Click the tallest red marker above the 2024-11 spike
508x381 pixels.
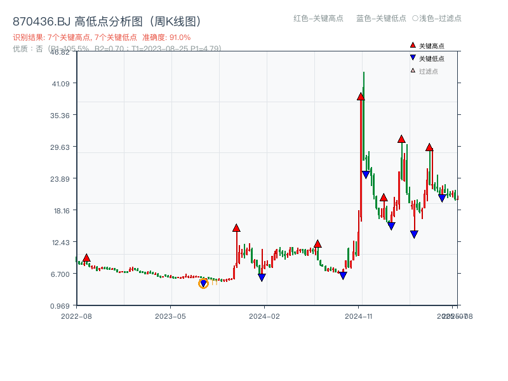pos(361,97)
